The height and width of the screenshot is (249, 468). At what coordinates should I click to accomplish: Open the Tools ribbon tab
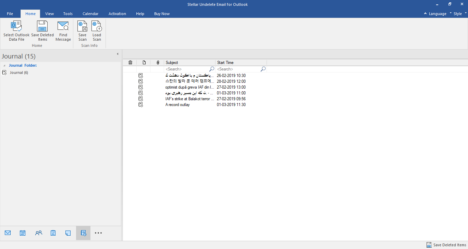(x=68, y=14)
